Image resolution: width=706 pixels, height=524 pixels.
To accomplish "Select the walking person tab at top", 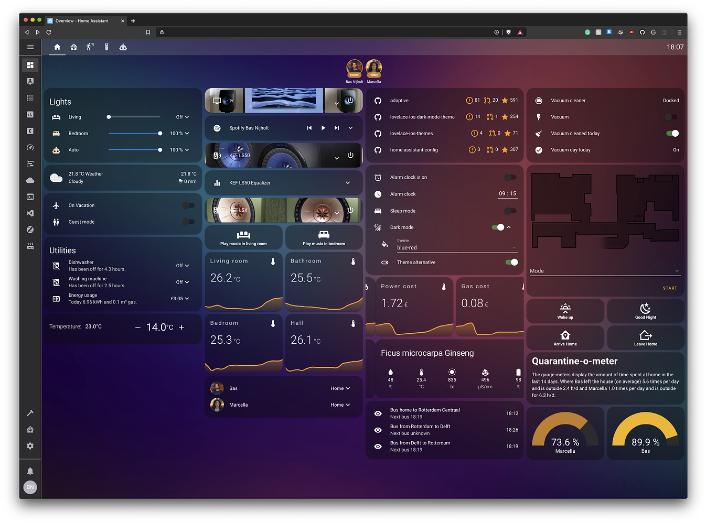I will click(x=89, y=47).
